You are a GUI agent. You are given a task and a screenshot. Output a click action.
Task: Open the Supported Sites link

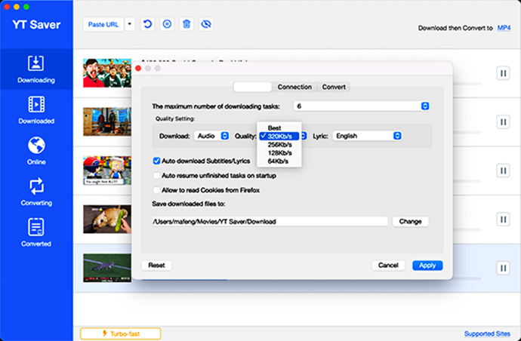487,333
